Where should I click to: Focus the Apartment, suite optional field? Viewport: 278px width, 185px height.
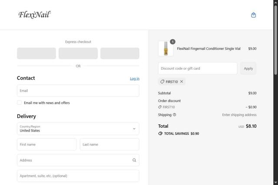pyautogui.click(x=78, y=176)
